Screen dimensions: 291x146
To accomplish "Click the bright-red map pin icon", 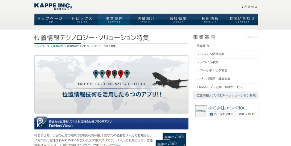I will click(x=120, y=74).
